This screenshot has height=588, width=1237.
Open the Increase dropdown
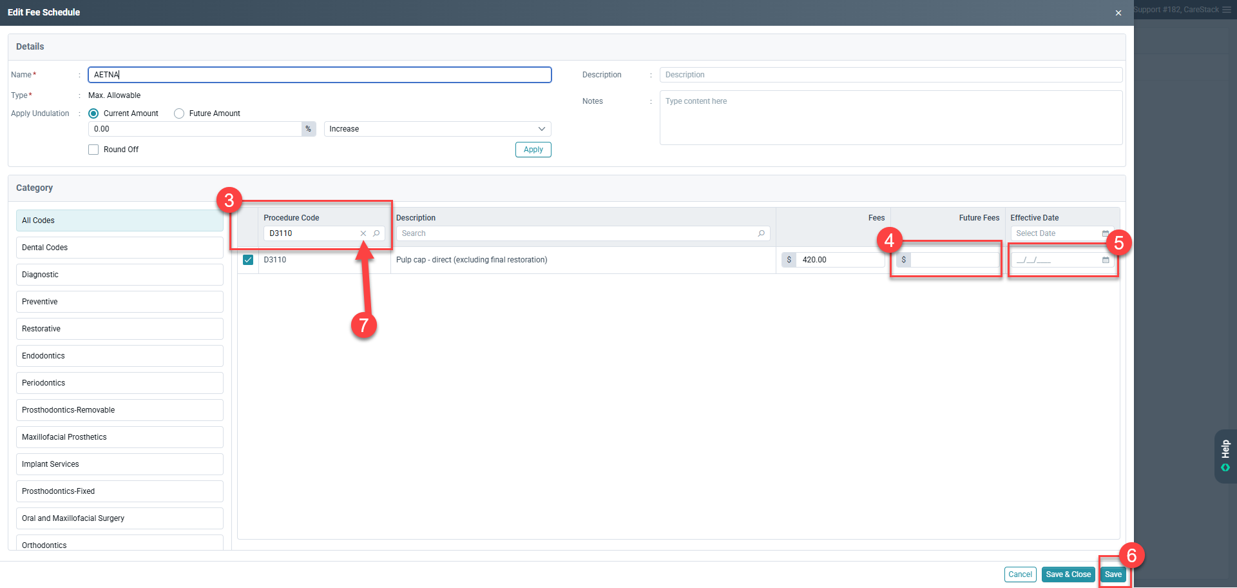click(437, 129)
